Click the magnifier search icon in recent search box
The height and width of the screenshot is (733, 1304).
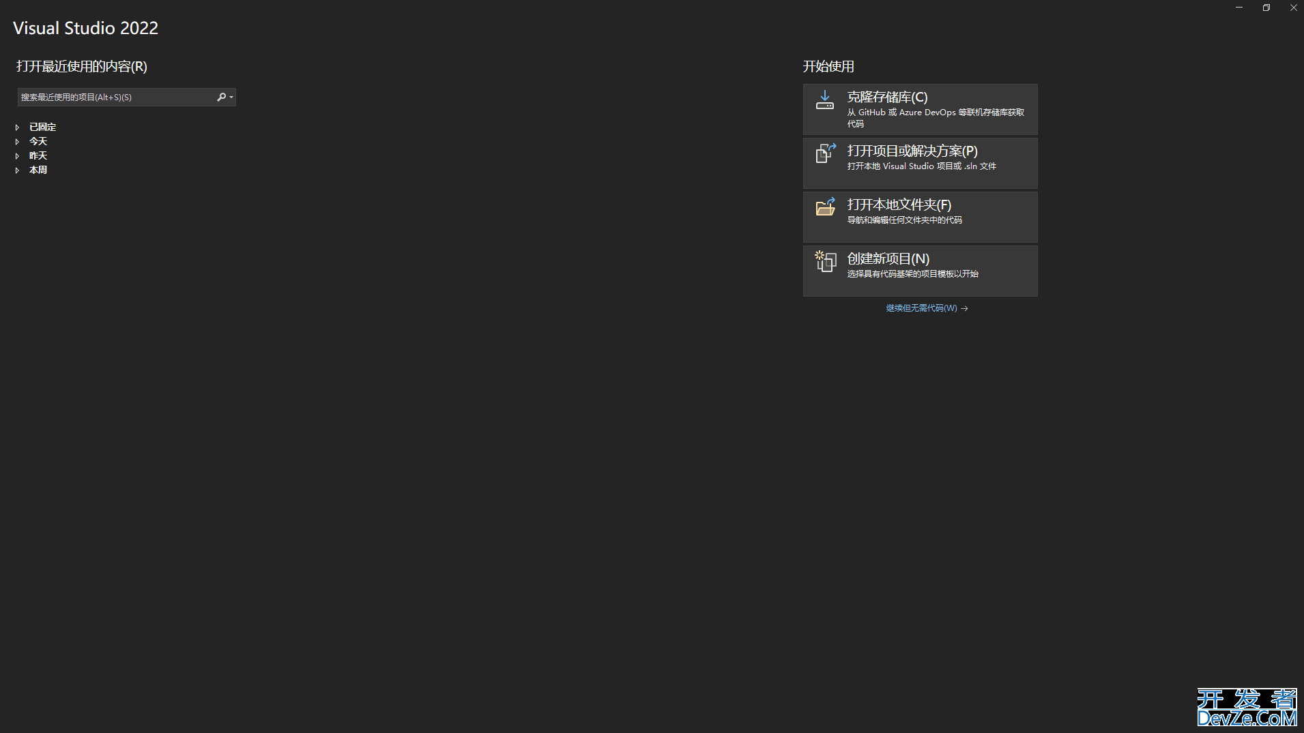pos(221,97)
